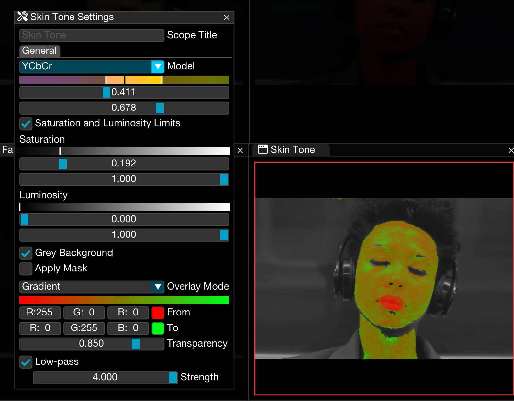Viewport: 514px width, 401px height.
Task: Select the General tab
Action: (x=39, y=51)
